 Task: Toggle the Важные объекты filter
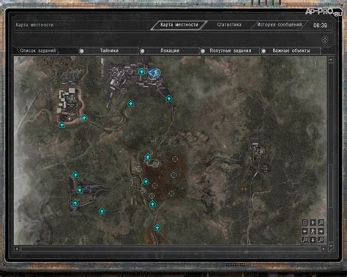(291, 50)
